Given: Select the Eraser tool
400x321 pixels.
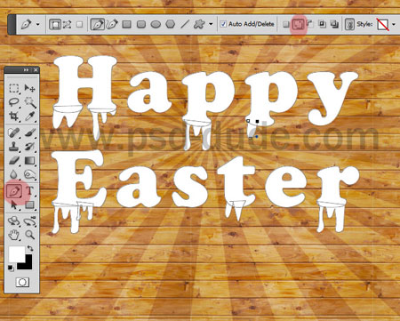Looking at the screenshot, I should click(14, 161).
